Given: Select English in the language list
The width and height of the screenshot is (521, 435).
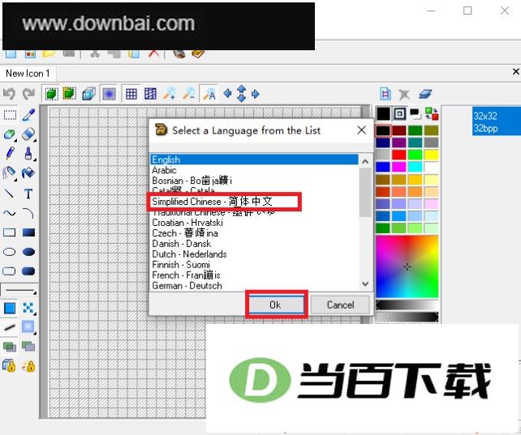Looking at the screenshot, I should (x=254, y=160).
